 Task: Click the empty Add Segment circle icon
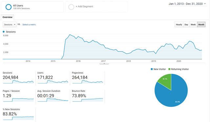[71, 7]
